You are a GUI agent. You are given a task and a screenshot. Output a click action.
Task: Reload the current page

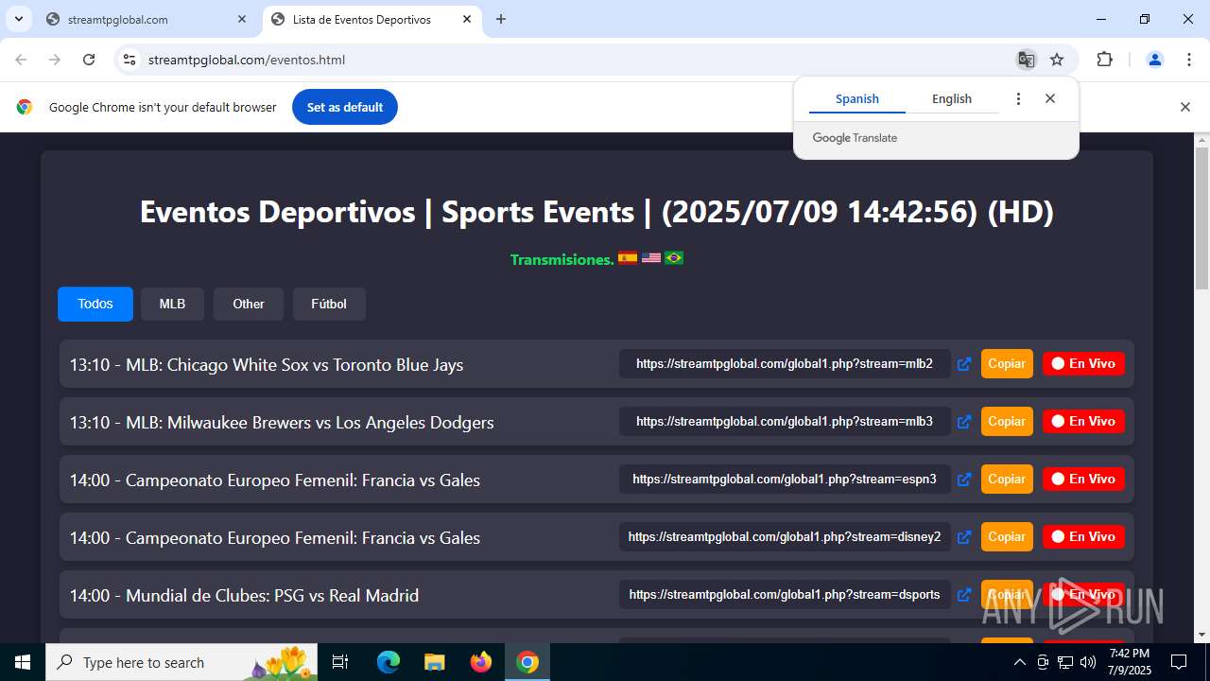(89, 60)
